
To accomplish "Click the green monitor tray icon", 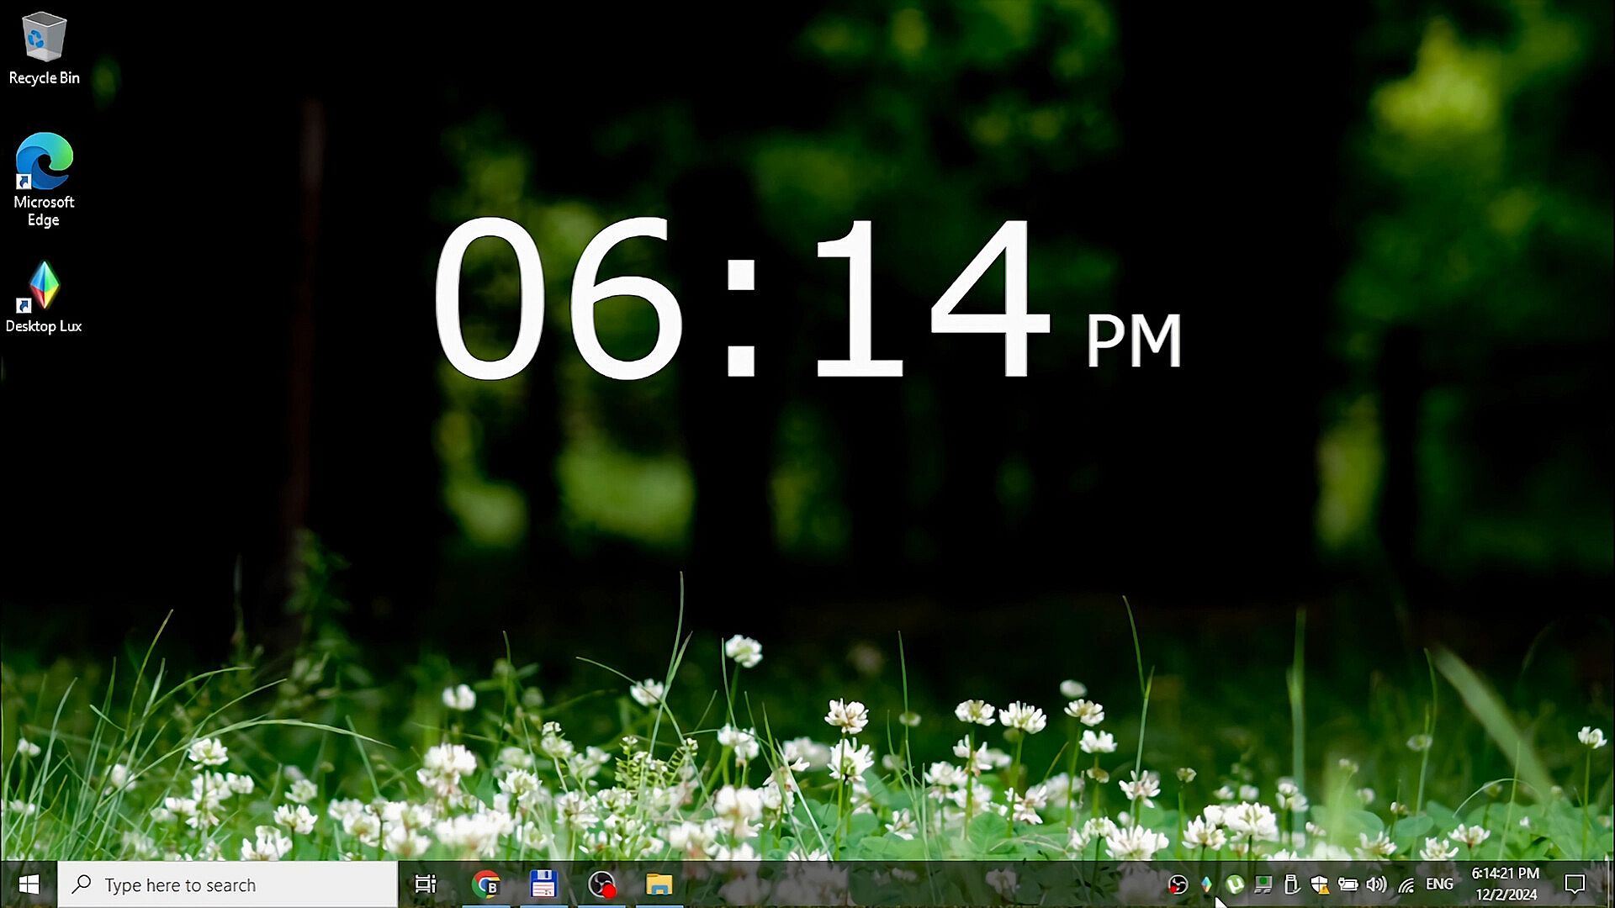I will (1263, 884).
